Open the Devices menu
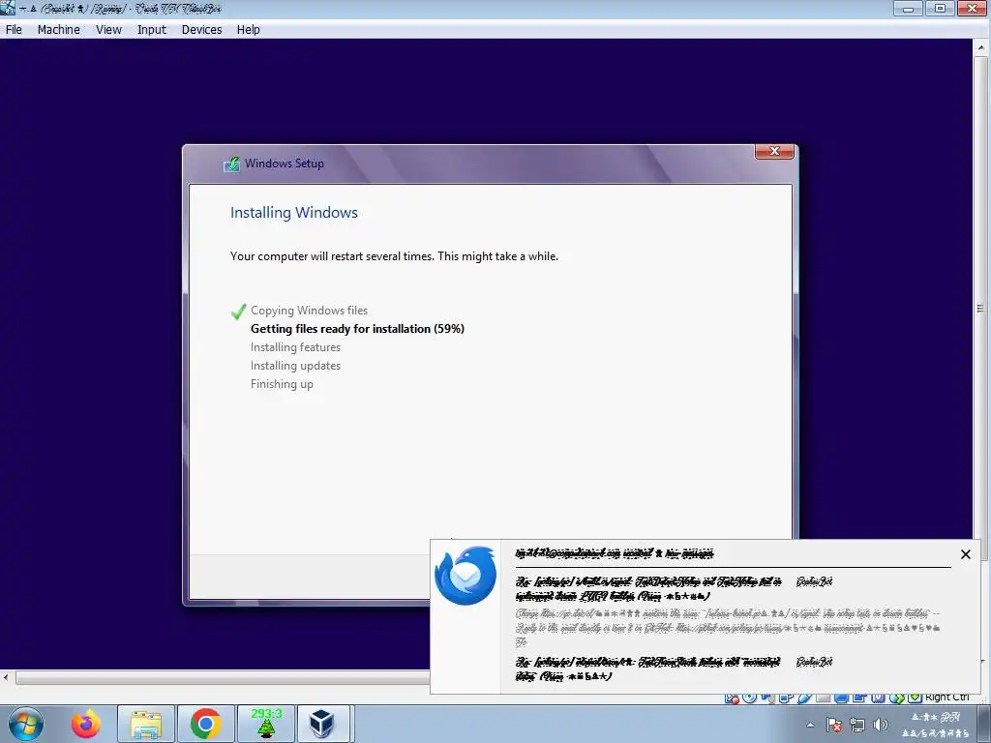The height and width of the screenshot is (743, 991). pos(201,30)
